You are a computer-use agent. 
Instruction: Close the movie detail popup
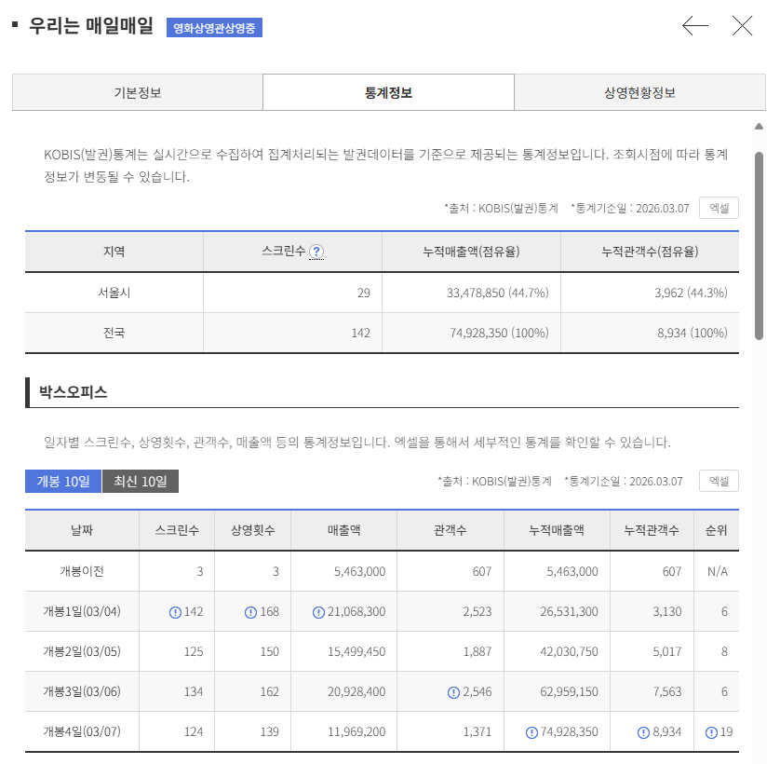coord(742,26)
